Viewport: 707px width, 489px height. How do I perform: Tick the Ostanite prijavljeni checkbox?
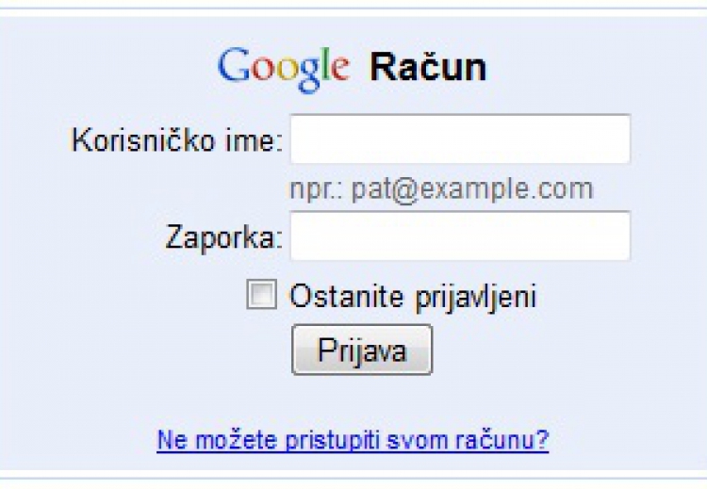click(261, 295)
